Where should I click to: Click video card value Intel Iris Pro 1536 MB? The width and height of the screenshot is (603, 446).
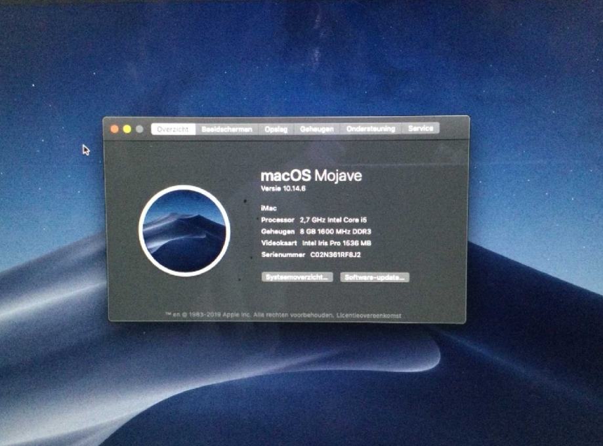[x=337, y=243]
